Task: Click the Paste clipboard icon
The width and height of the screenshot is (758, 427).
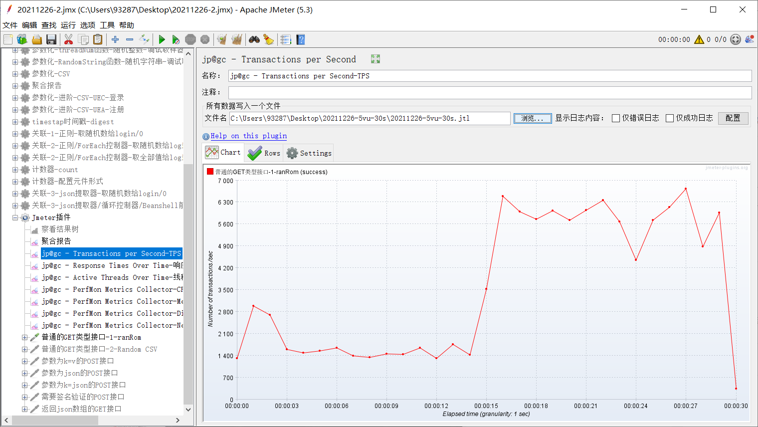Action: 98,39
